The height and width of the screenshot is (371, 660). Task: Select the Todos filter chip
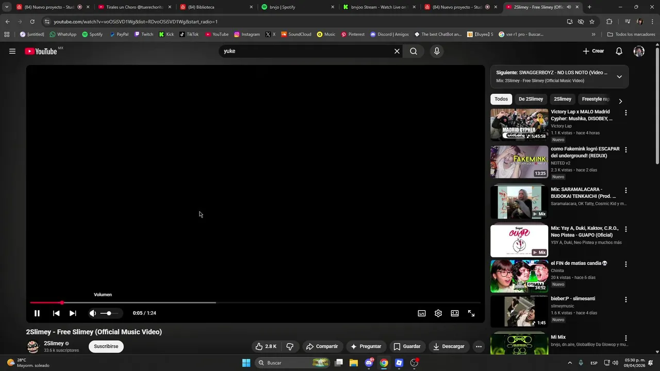click(x=501, y=99)
